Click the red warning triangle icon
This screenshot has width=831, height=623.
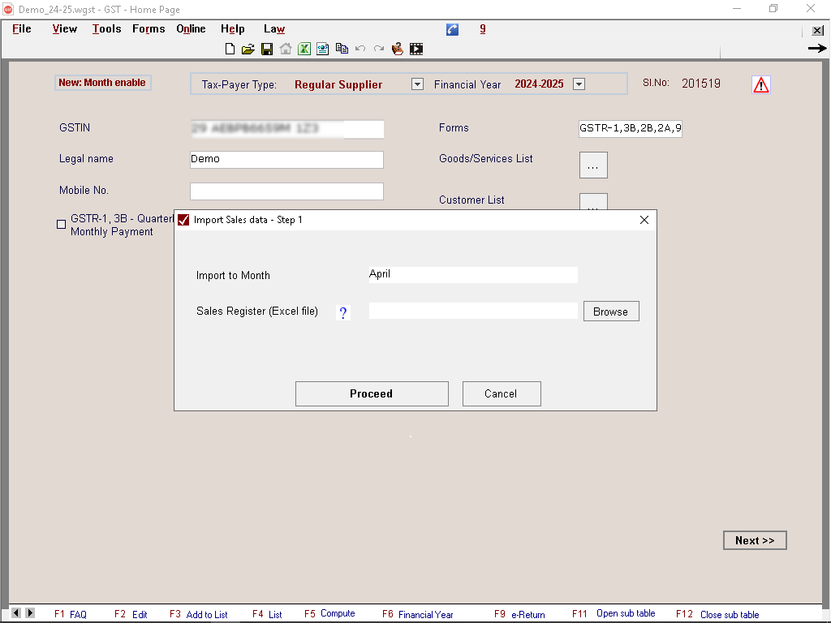pos(760,84)
